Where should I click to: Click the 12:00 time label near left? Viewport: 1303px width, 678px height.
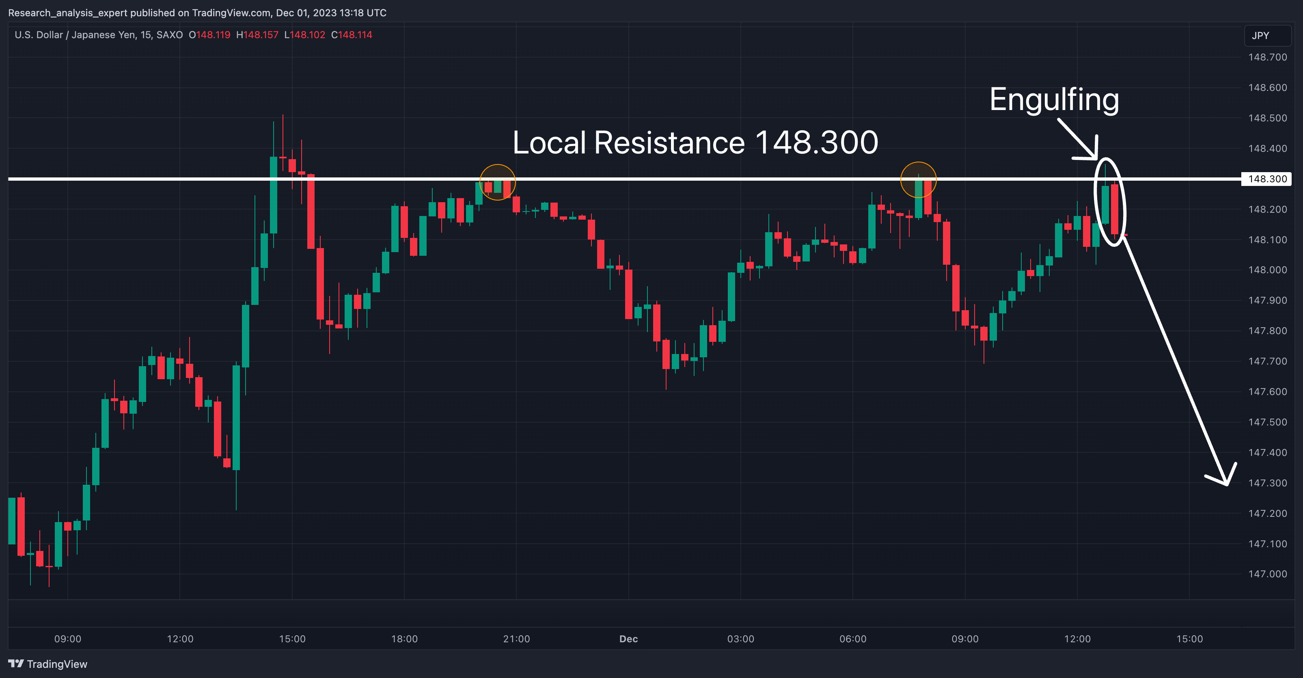pos(180,639)
